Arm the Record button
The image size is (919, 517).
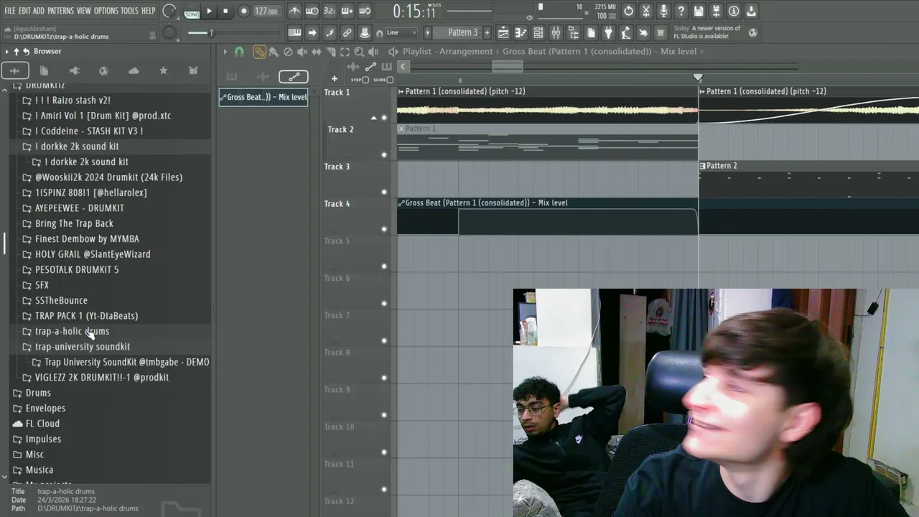(243, 11)
